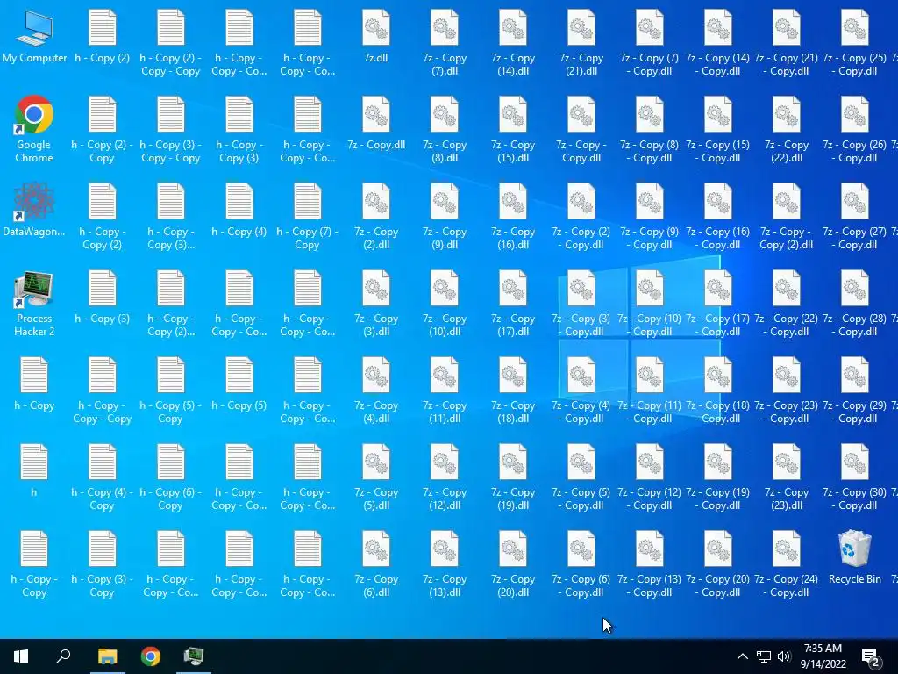Select the '7z - Copy (10).dll' file
Viewport: 898px width, 674px height.
point(445,303)
